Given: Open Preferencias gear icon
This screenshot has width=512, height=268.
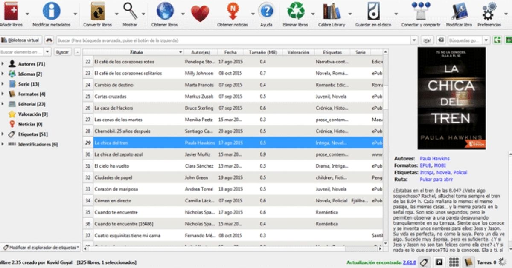Looking at the screenshot, I should coord(489,11).
